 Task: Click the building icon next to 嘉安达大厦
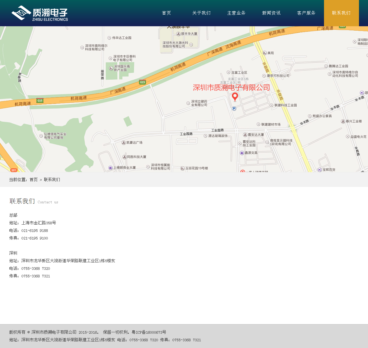[x=245, y=135]
